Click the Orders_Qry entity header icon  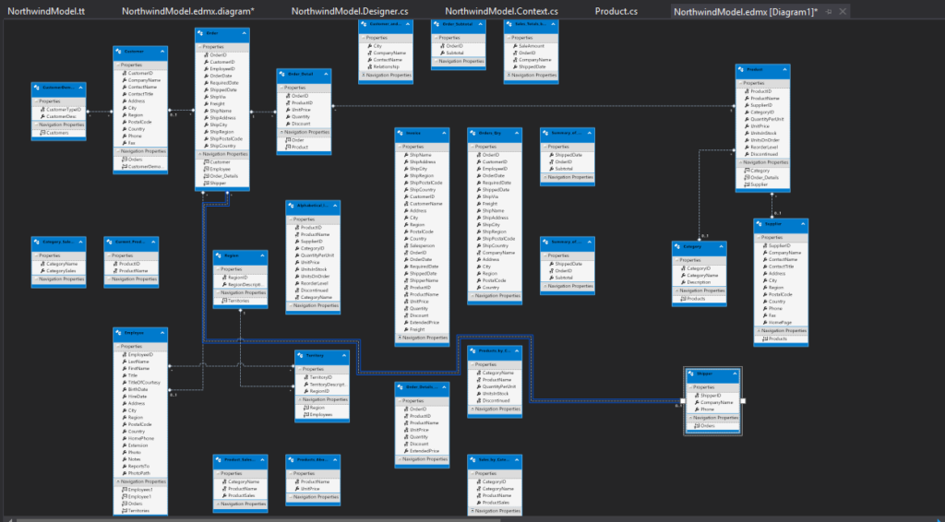473,133
